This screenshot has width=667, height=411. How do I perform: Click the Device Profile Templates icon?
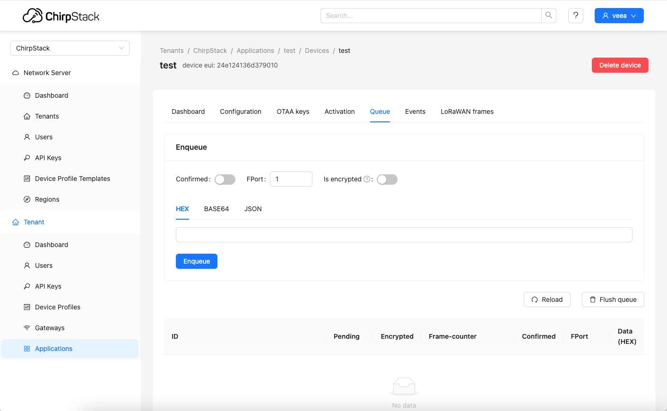pos(27,179)
